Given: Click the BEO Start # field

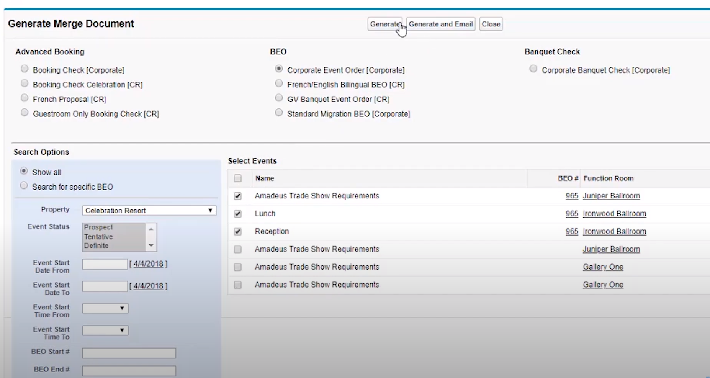Looking at the screenshot, I should point(129,353).
